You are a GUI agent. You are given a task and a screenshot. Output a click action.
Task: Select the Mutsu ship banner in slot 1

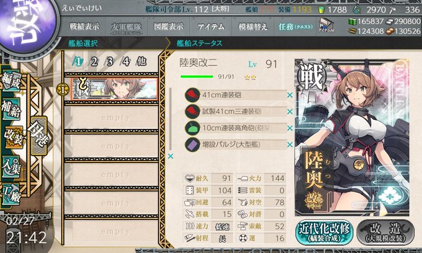click(x=114, y=89)
